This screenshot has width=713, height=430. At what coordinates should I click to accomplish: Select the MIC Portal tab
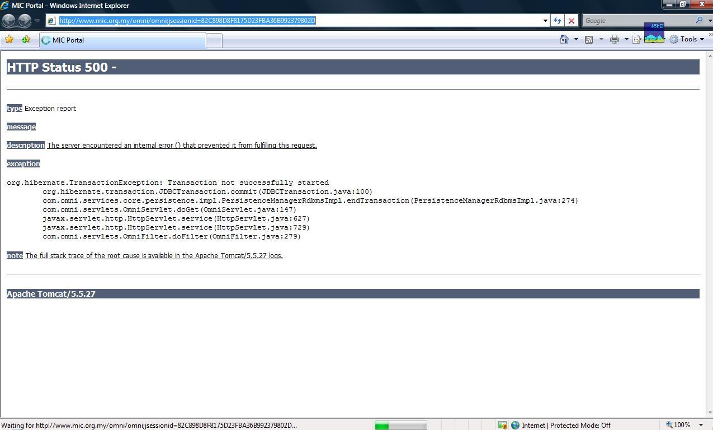tap(122, 40)
